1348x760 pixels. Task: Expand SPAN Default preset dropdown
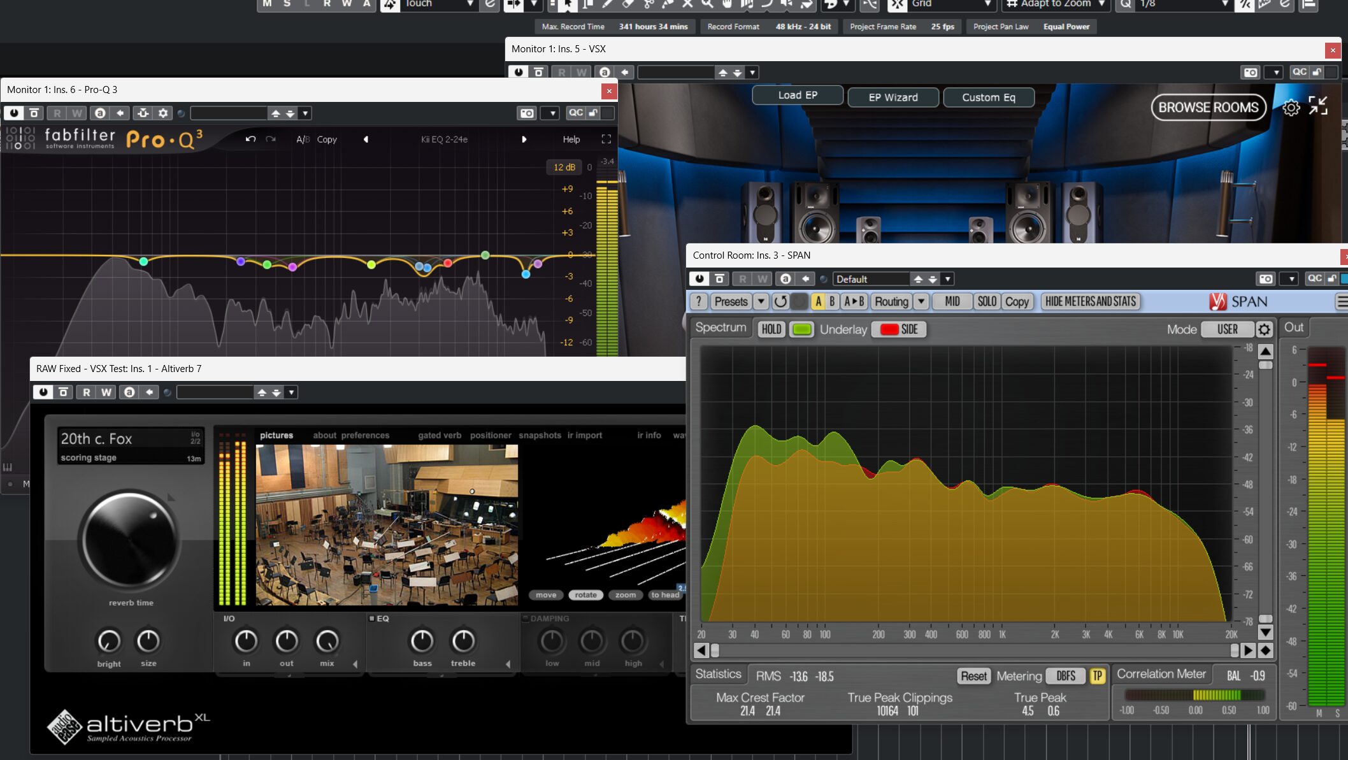pyautogui.click(x=948, y=279)
